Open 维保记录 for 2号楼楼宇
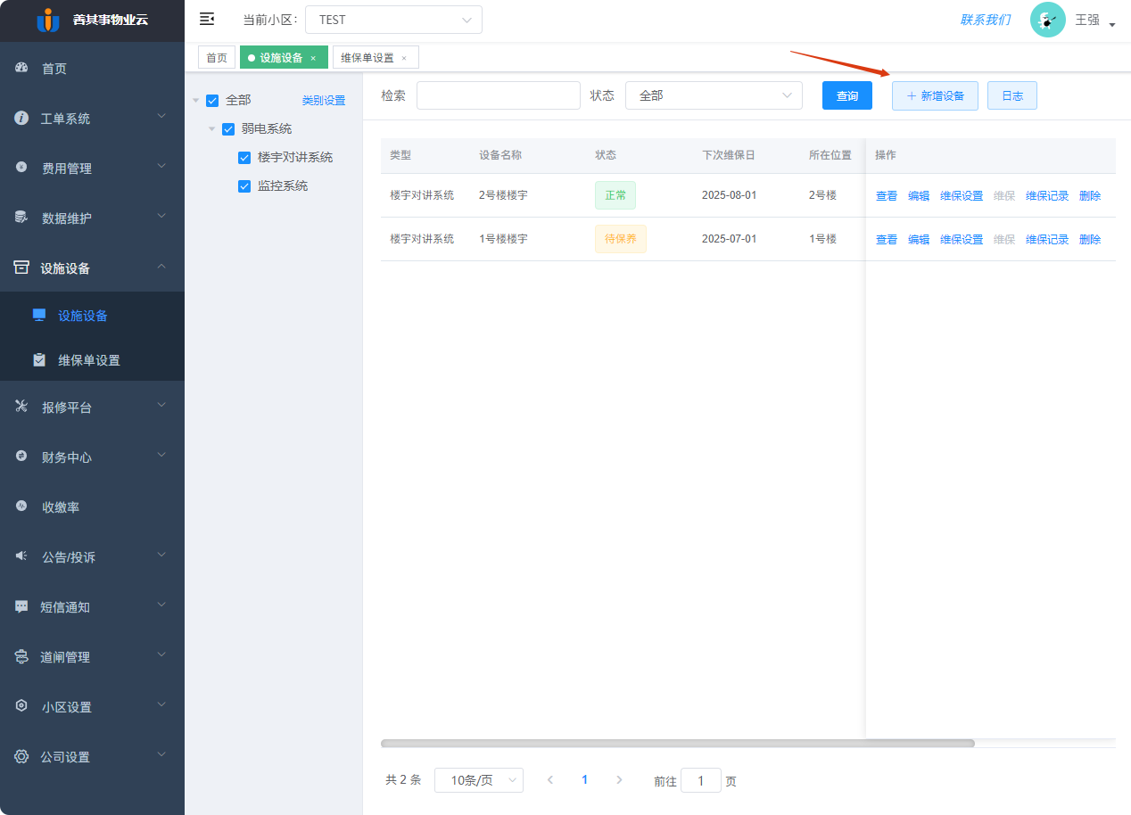1131x815 pixels. point(1046,194)
